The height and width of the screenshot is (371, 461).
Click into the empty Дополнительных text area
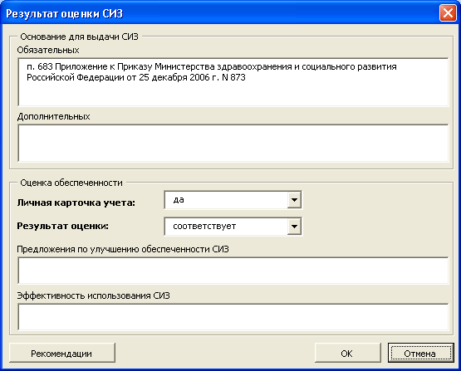pyautogui.click(x=233, y=143)
